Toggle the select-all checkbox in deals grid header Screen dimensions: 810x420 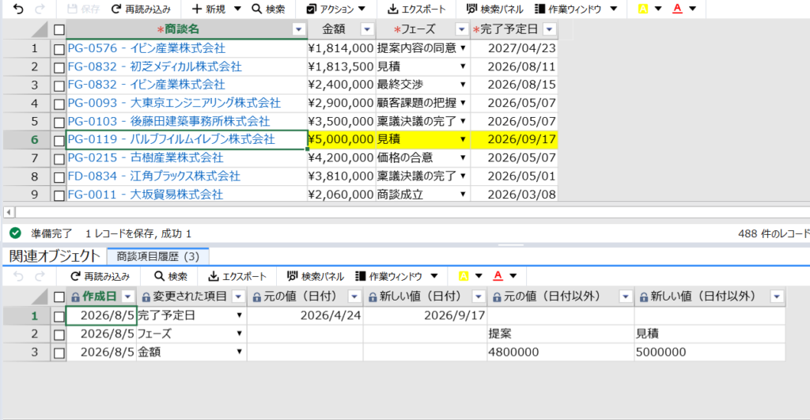tap(59, 30)
